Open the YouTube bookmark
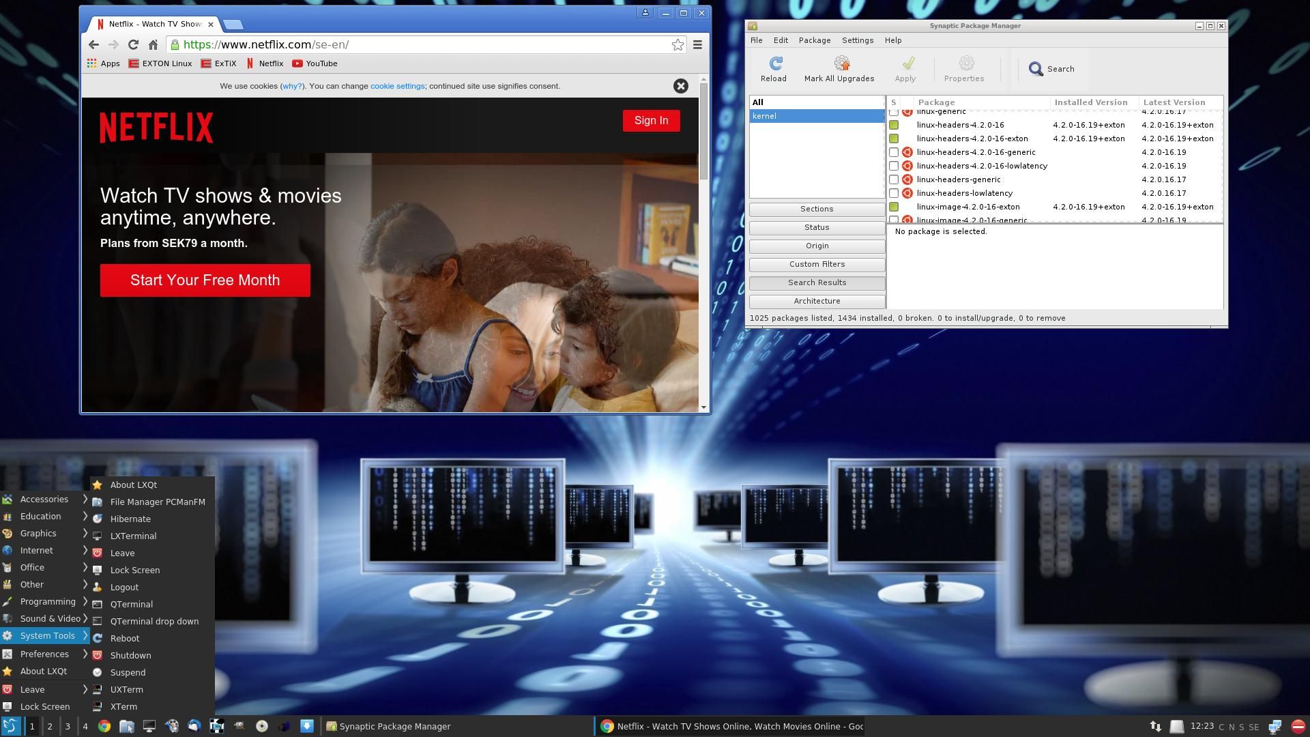This screenshot has width=1310, height=737. pyautogui.click(x=315, y=63)
